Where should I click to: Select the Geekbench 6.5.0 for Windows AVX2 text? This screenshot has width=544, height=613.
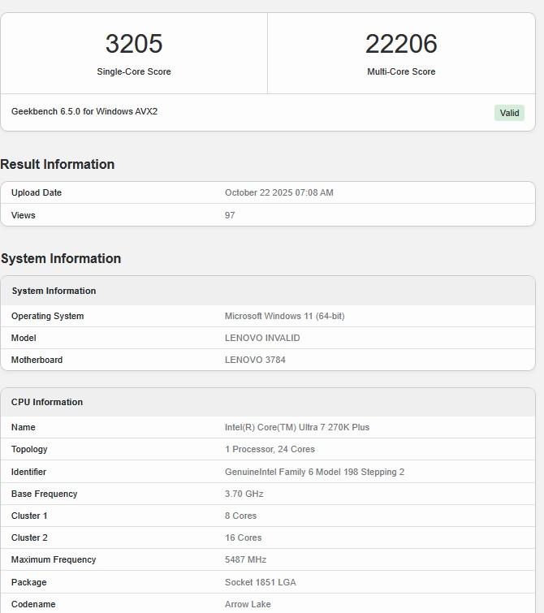point(84,111)
